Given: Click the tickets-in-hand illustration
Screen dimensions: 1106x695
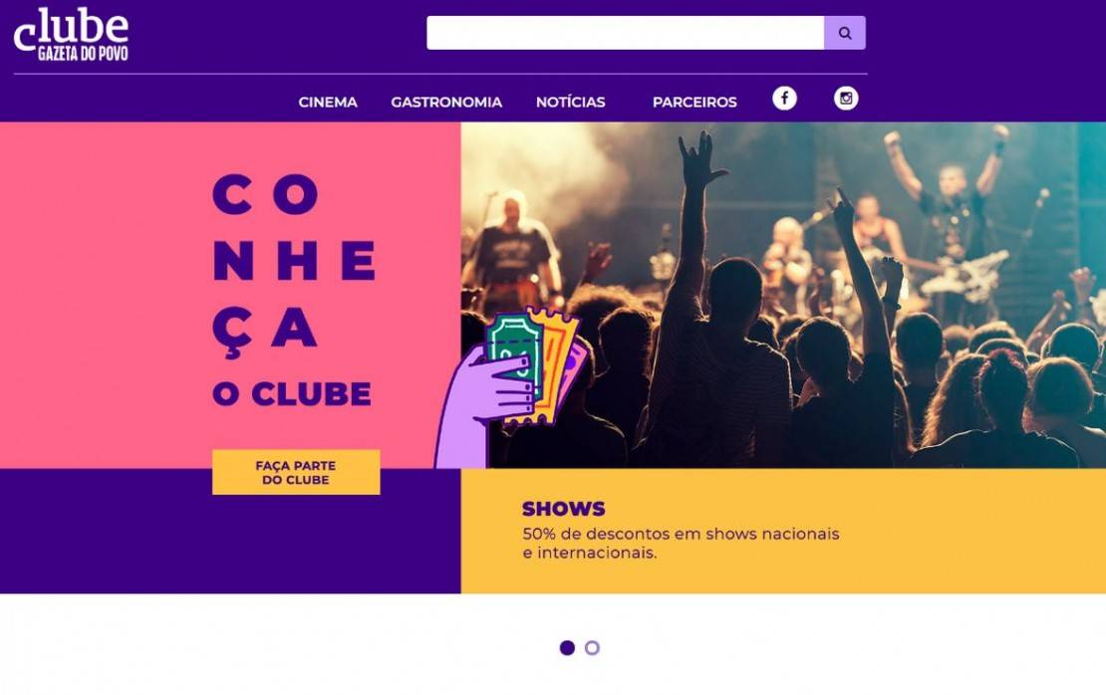Looking at the screenshot, I should pyautogui.click(x=511, y=386).
